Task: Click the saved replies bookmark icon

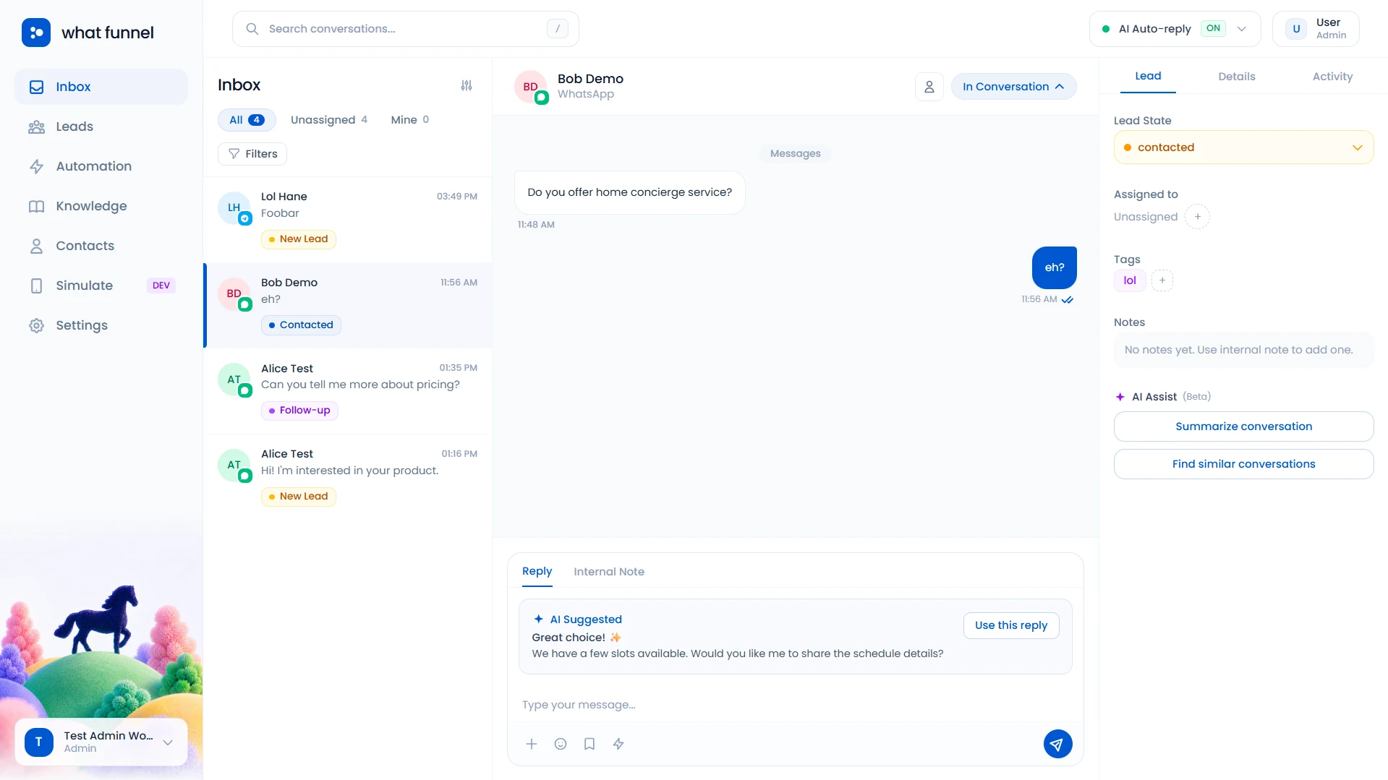Action: pos(589,744)
